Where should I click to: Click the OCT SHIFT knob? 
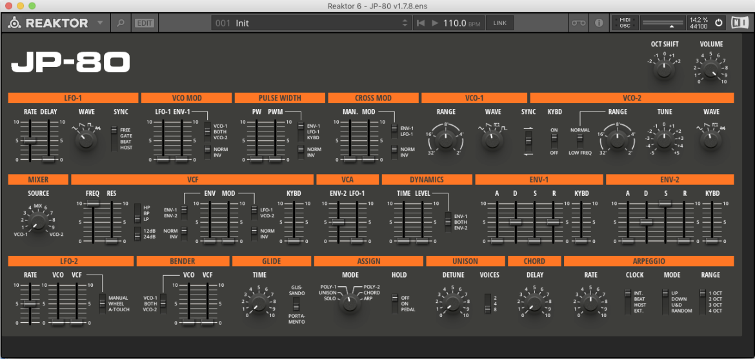(663, 71)
